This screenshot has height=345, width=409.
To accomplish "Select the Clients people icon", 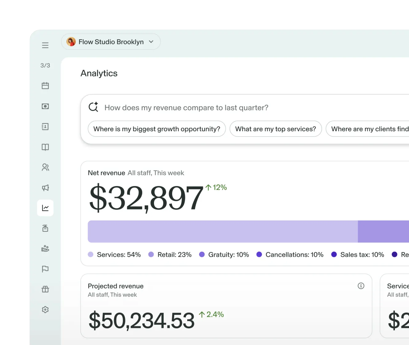I will (x=45, y=167).
